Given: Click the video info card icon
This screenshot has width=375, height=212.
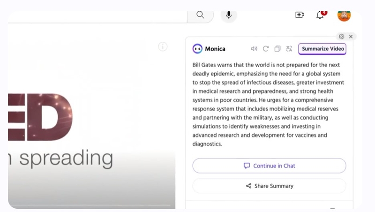Looking at the screenshot, I should [x=163, y=46].
